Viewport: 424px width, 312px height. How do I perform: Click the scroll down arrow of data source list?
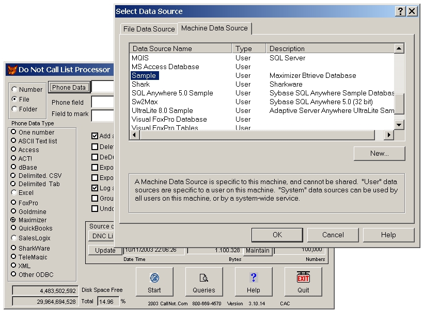pyautogui.click(x=399, y=125)
